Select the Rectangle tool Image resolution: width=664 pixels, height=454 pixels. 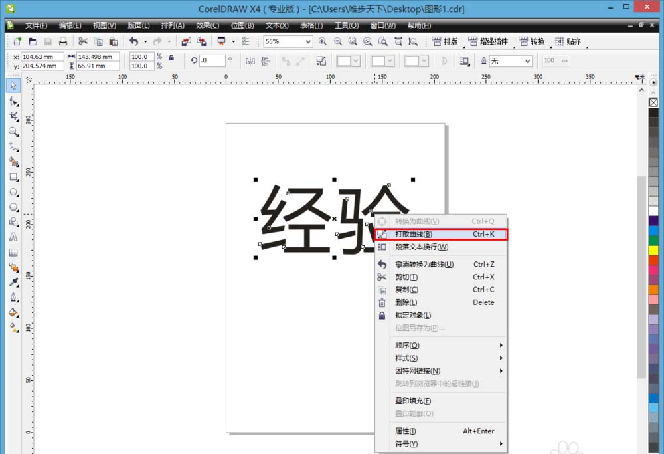coord(13,177)
